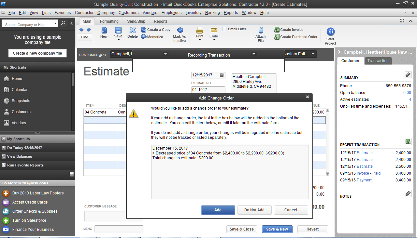
Task: Open the Reports menu
Action: coord(231,13)
